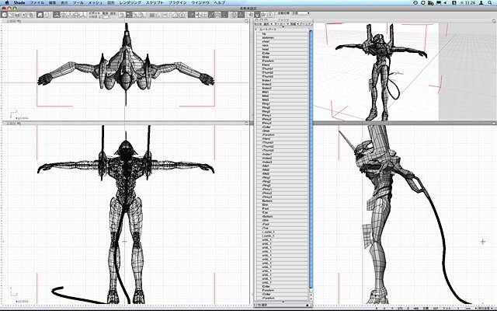The height and width of the screenshot is (311, 497).
Task: Open the 編集 menu
Action: tap(53, 2)
